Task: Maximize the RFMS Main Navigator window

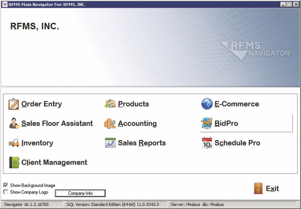Action: coord(289,4)
